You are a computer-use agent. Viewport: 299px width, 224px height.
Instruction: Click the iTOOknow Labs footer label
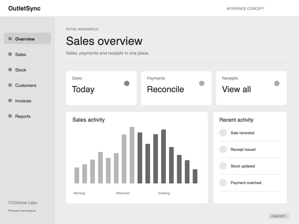[x=22, y=203]
